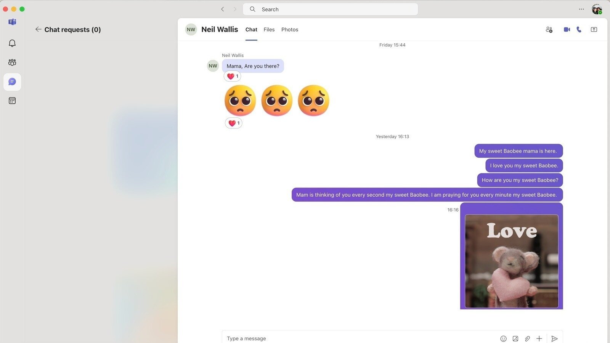Add people to the chat
610x343 pixels.
pyautogui.click(x=549, y=29)
